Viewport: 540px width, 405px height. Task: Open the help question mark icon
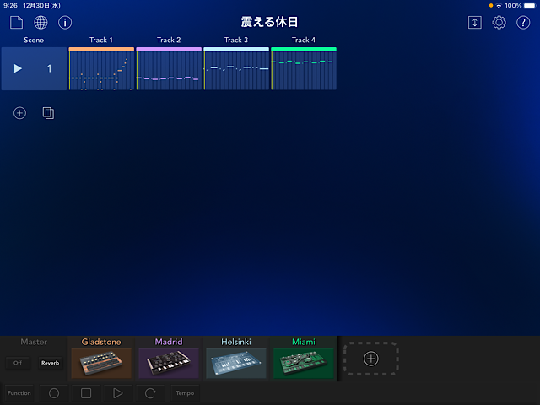point(523,23)
